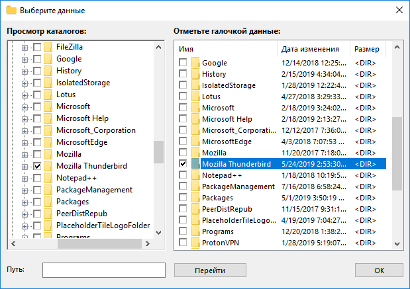Click the Google folder icon in file list

195,63
